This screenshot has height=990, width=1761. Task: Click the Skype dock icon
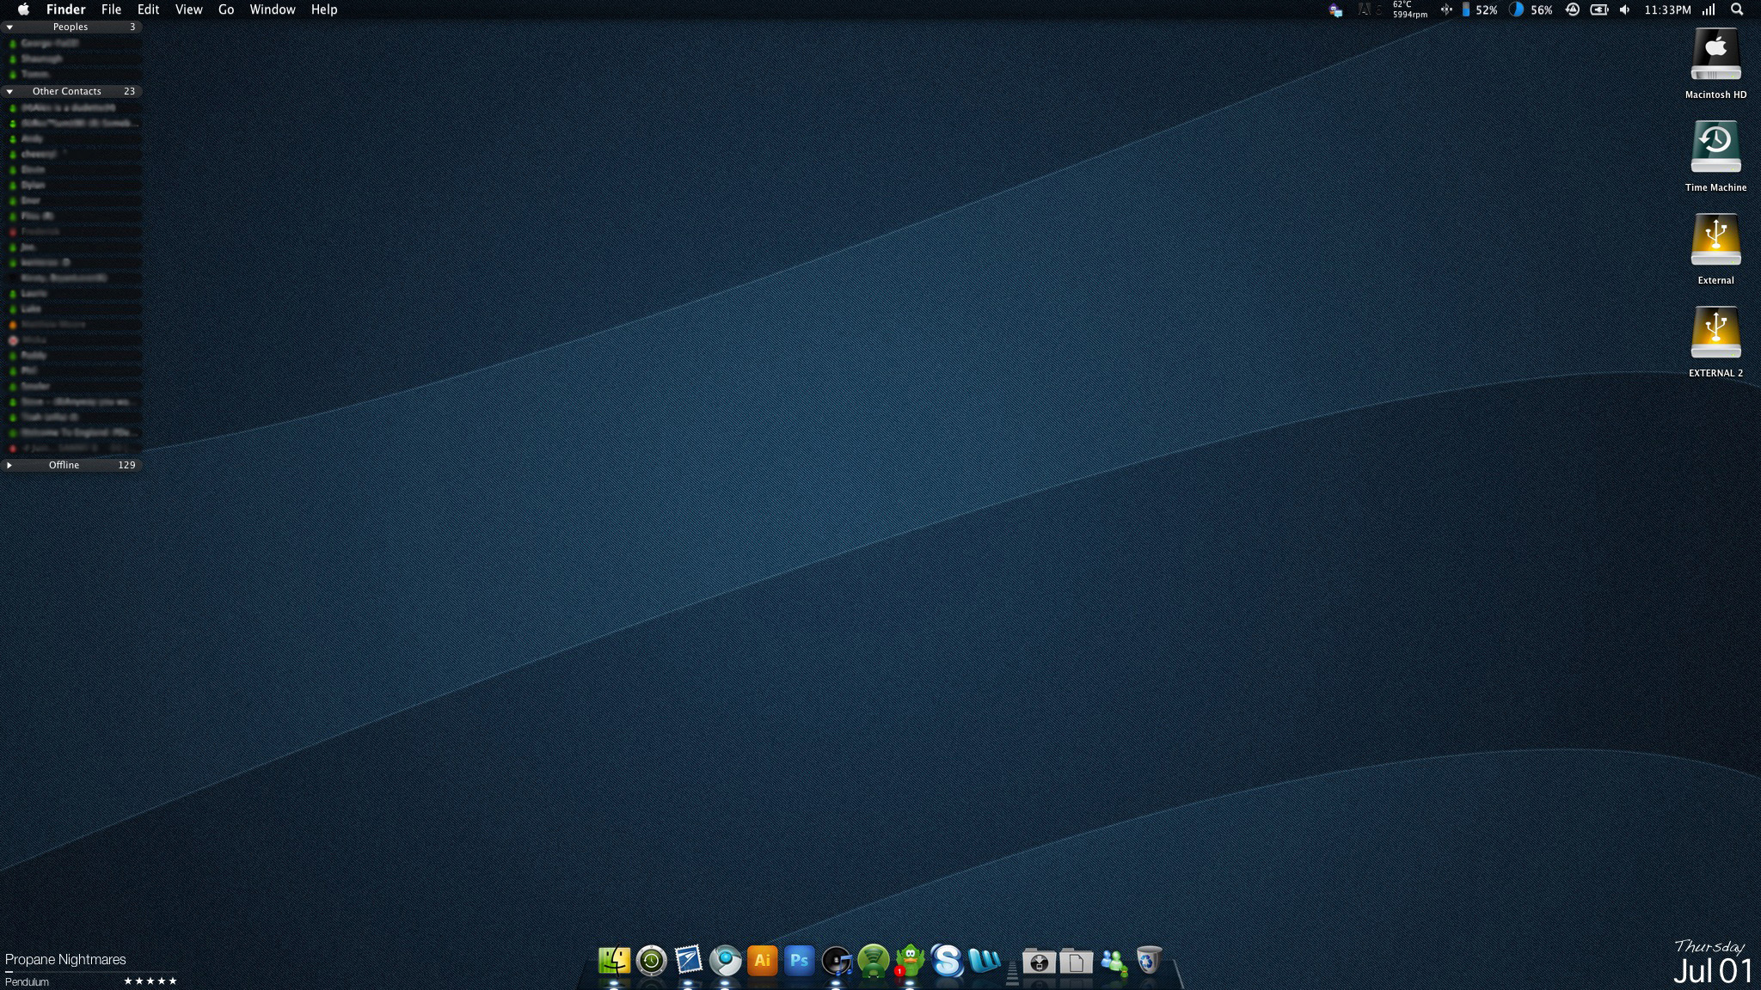947,961
